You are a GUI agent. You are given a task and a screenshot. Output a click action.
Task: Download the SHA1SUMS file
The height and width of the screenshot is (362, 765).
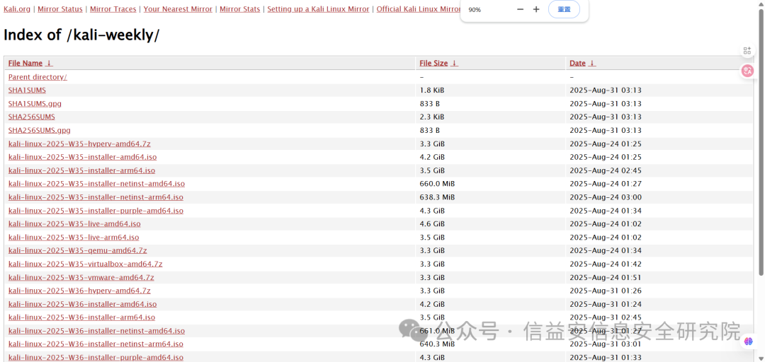[28, 90]
